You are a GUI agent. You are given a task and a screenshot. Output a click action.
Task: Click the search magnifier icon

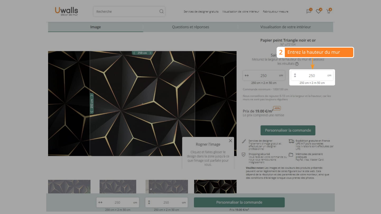161,11
